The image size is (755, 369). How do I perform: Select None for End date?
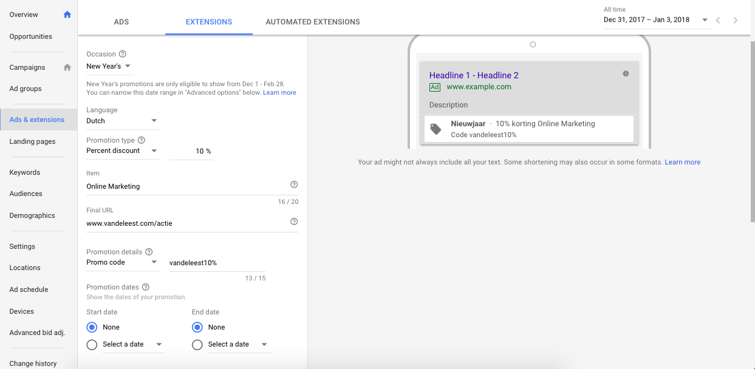pos(197,327)
